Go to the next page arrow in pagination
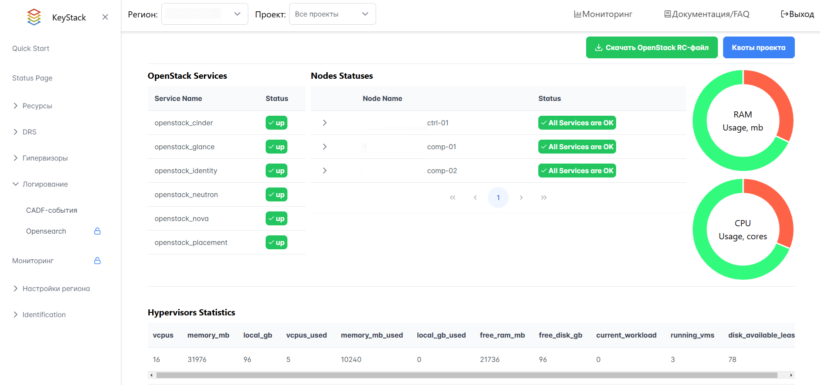This screenshot has width=820, height=385. [521, 198]
